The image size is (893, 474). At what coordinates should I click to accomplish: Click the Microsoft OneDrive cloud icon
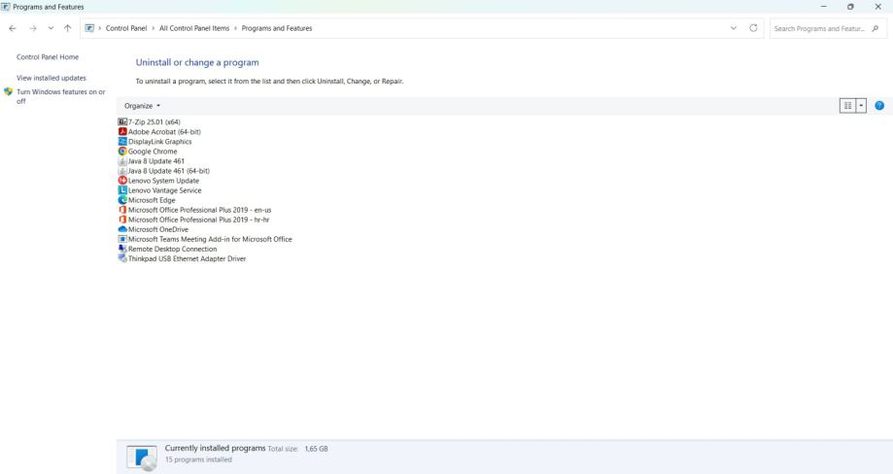click(121, 229)
